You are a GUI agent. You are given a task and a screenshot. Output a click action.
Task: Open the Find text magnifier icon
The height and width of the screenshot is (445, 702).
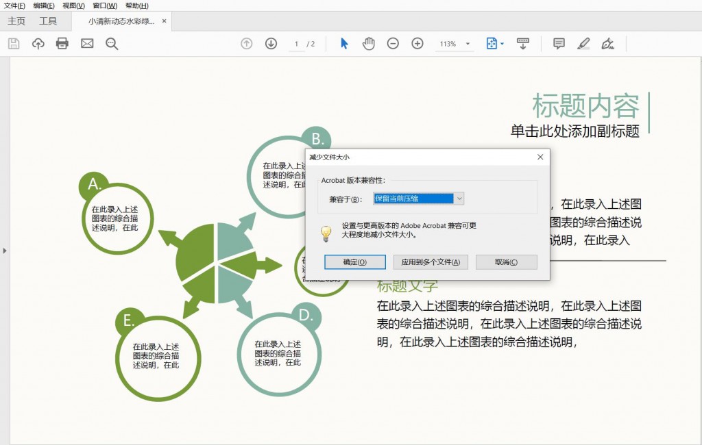tap(112, 43)
